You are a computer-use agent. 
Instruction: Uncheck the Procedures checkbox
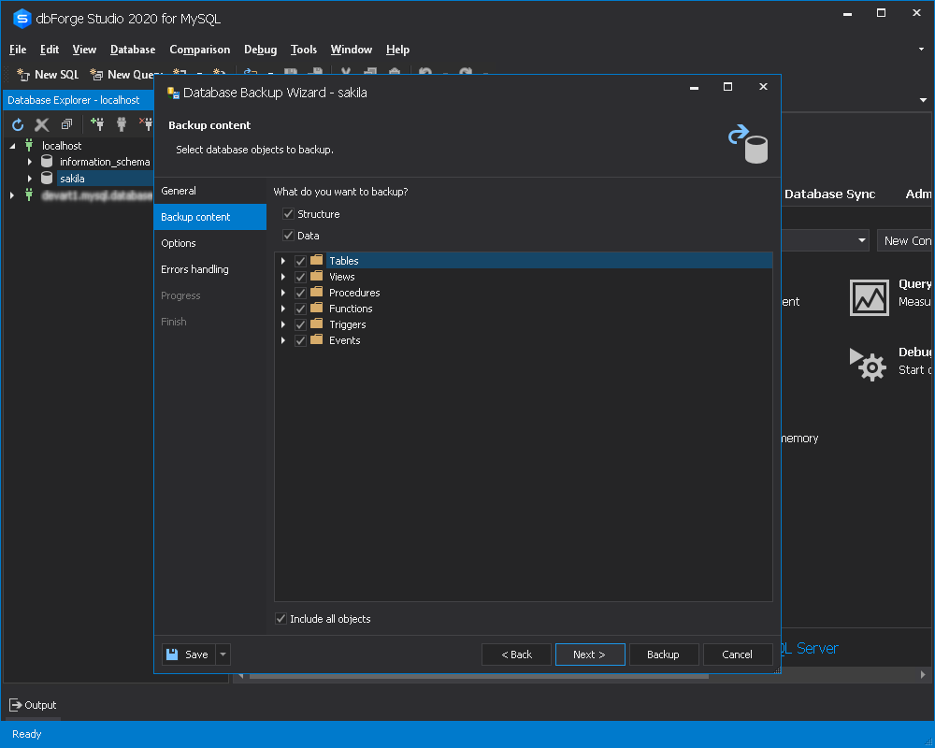[300, 293]
